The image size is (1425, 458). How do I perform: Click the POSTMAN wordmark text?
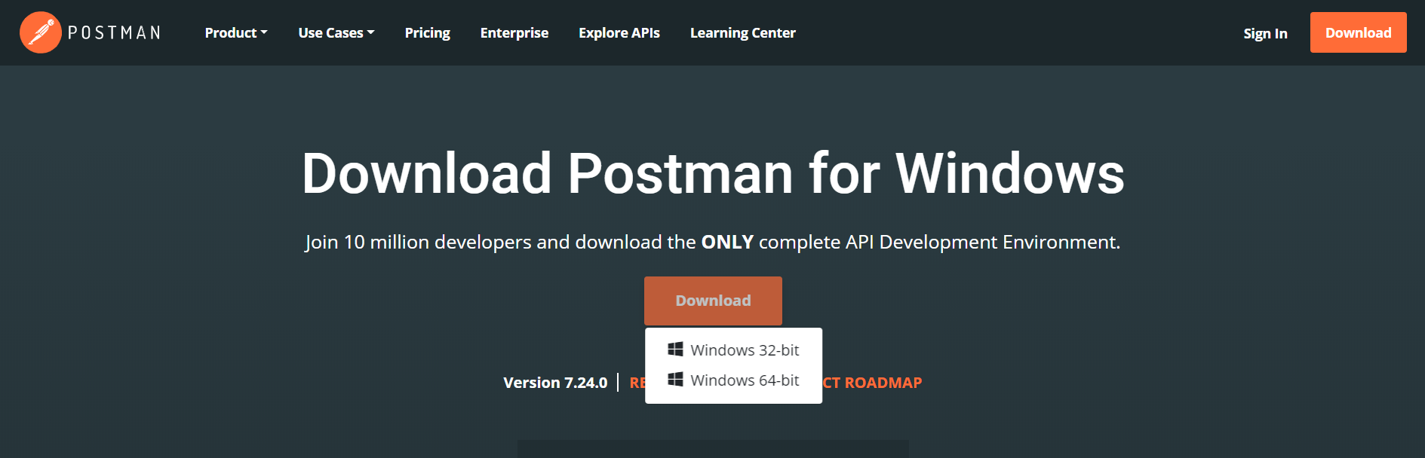(x=114, y=33)
